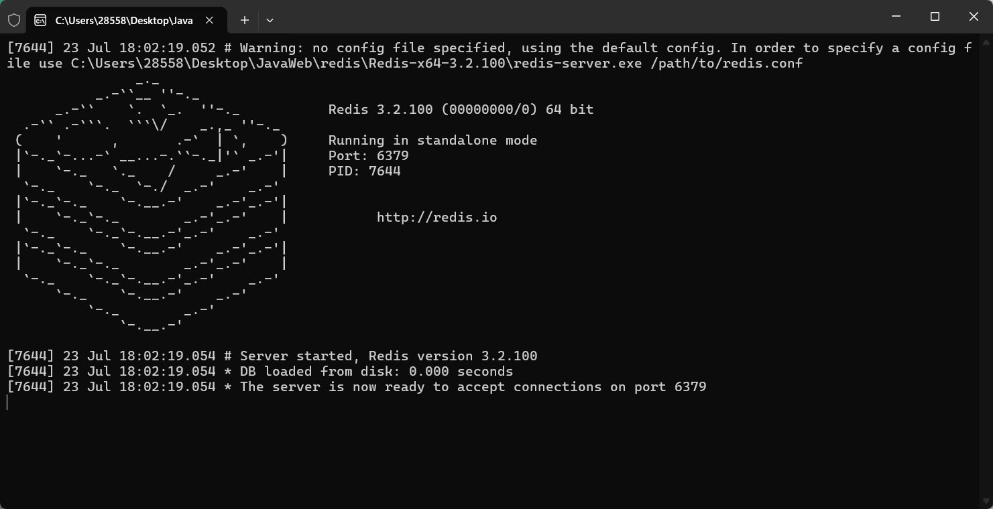Image resolution: width=993 pixels, height=509 pixels.
Task: Maximize the terminal window
Action: (935, 16)
